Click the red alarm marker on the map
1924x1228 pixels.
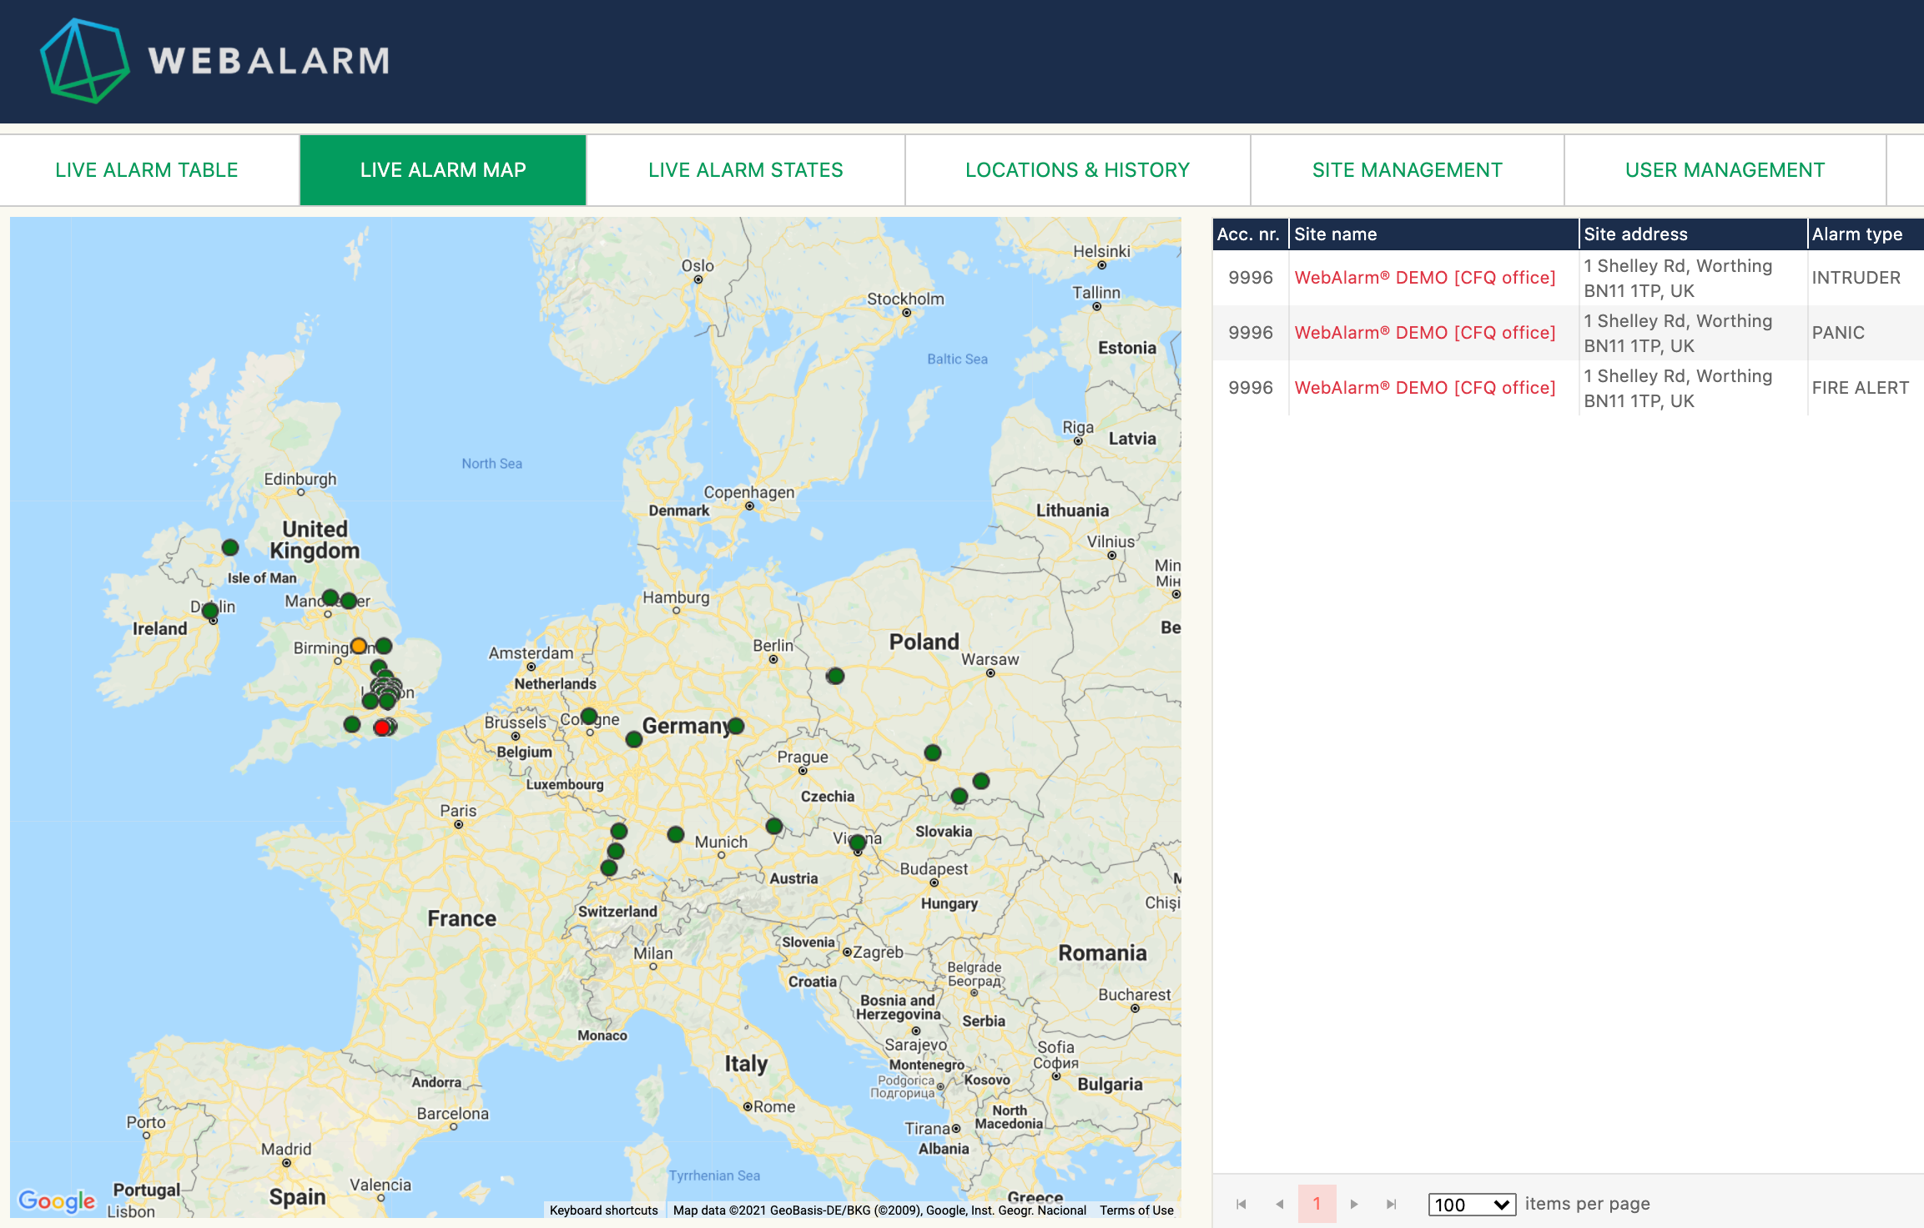(x=382, y=727)
